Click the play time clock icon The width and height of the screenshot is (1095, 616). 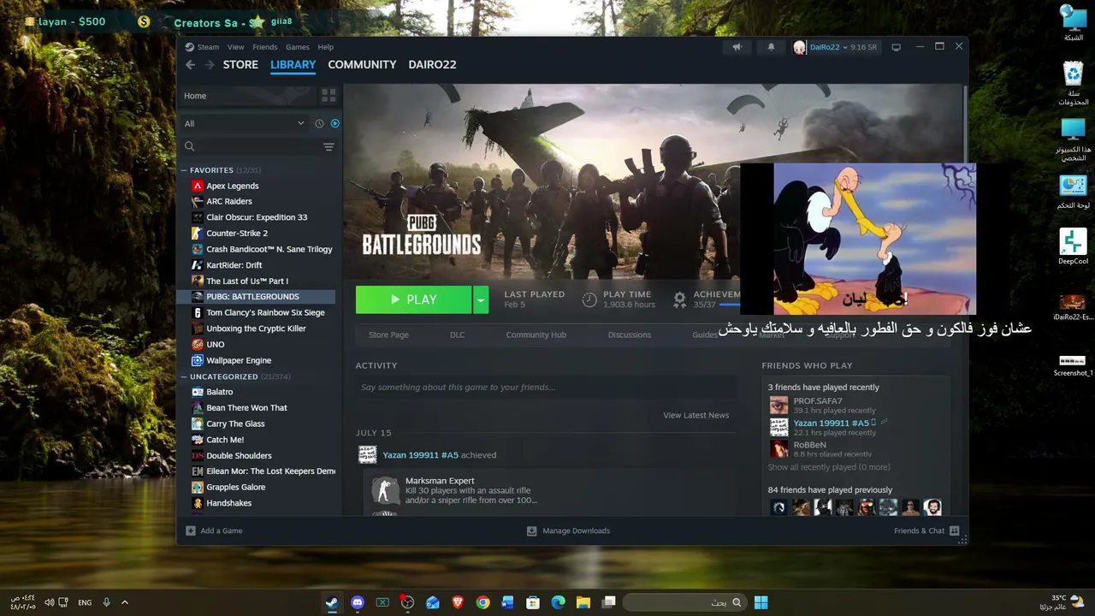point(589,299)
